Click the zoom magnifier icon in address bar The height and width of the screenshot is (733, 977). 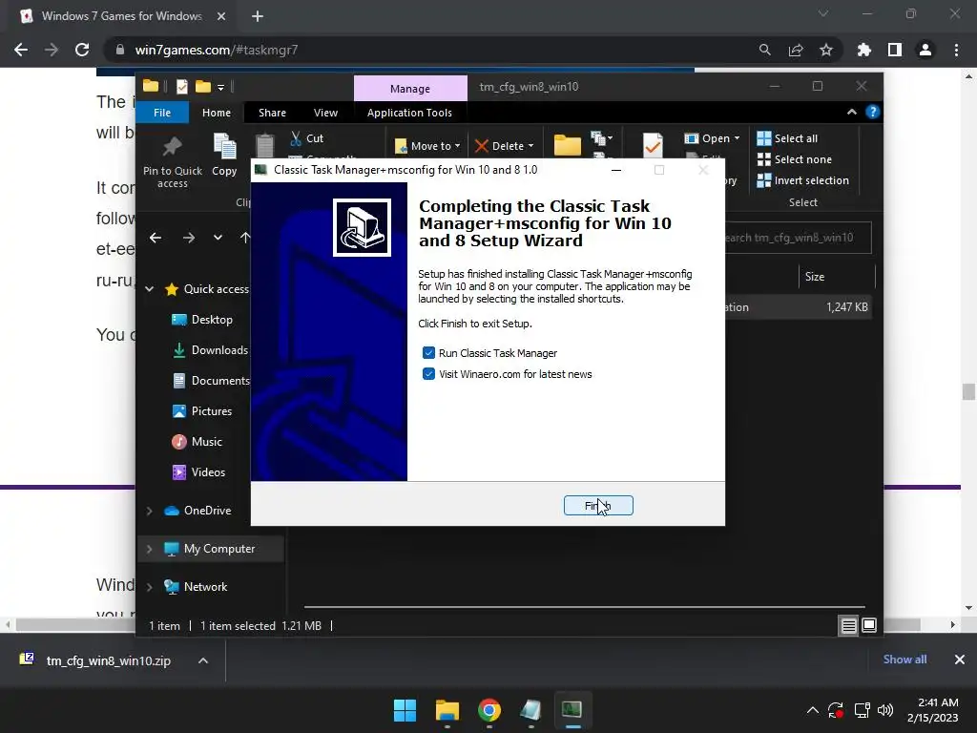[x=764, y=50]
